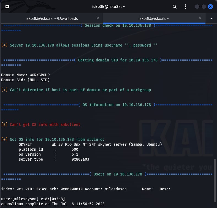Click the Domain Name: WORKGROUP line
The width and height of the screenshot is (217, 208).
pyautogui.click(x=25, y=75)
